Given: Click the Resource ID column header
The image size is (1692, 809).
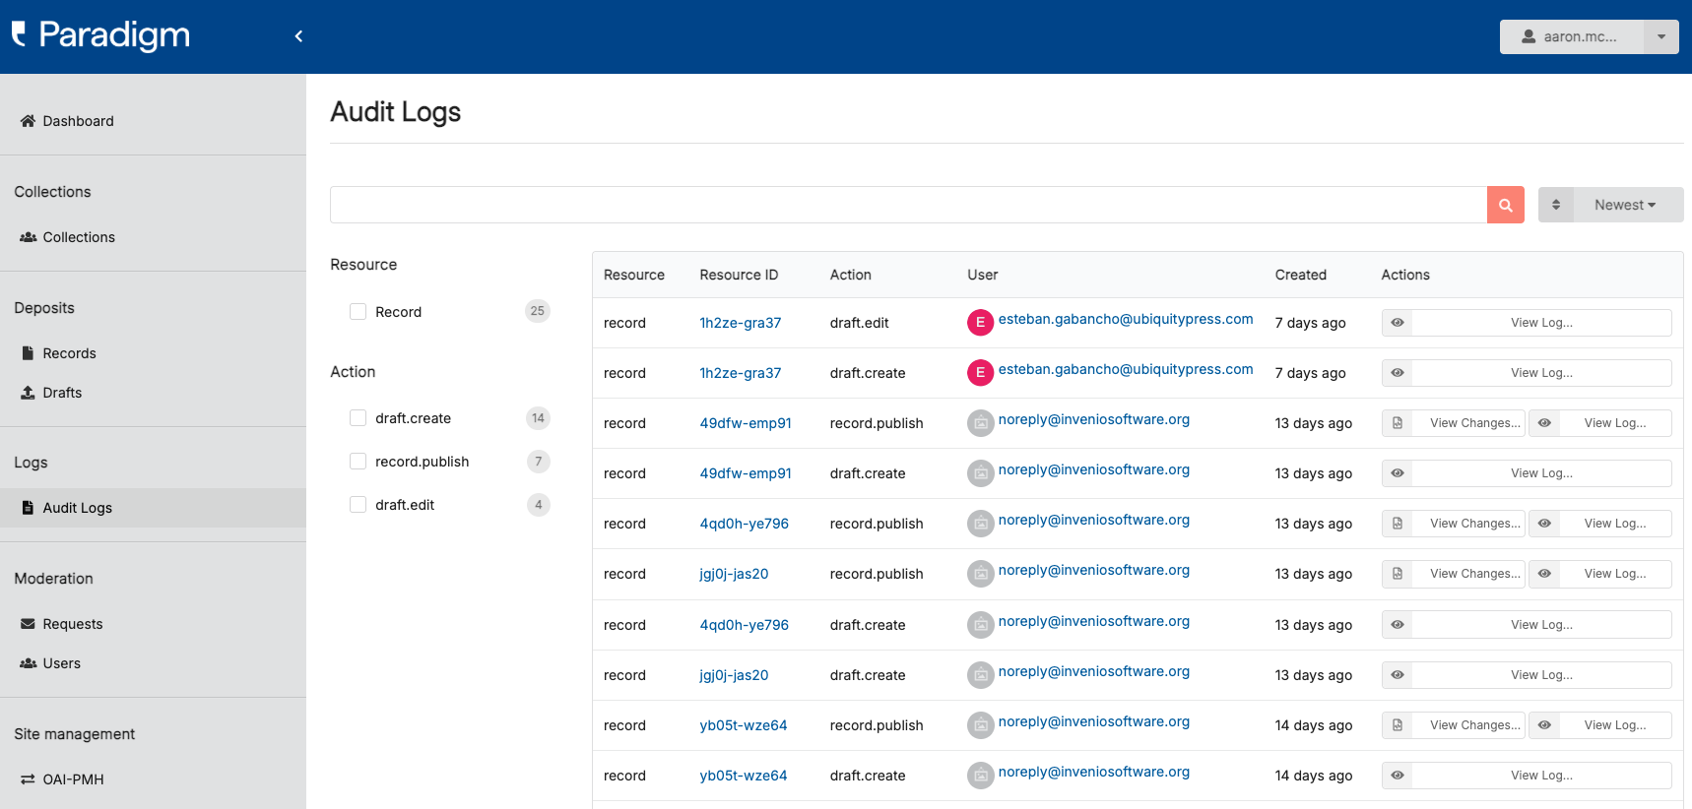Looking at the screenshot, I should click(x=739, y=275).
